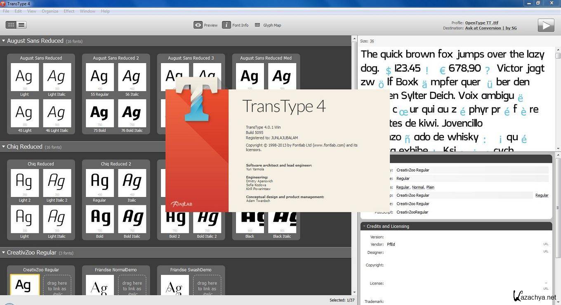Collapse the August Sans Reduced group
Viewport: 561px width, 305px height.
coord(4,41)
